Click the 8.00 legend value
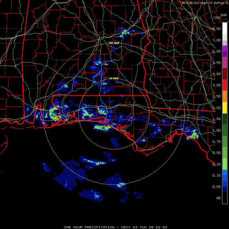The height and width of the screenshot is (229, 229). click(217, 28)
